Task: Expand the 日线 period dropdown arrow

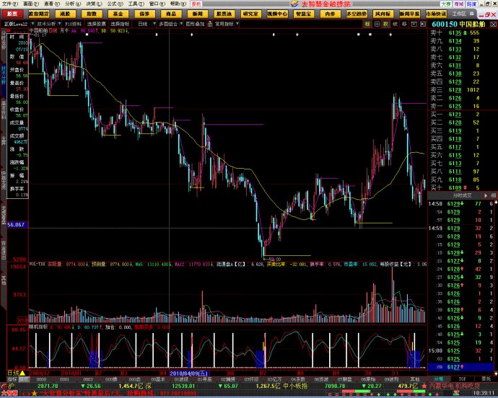Action: pos(154,24)
